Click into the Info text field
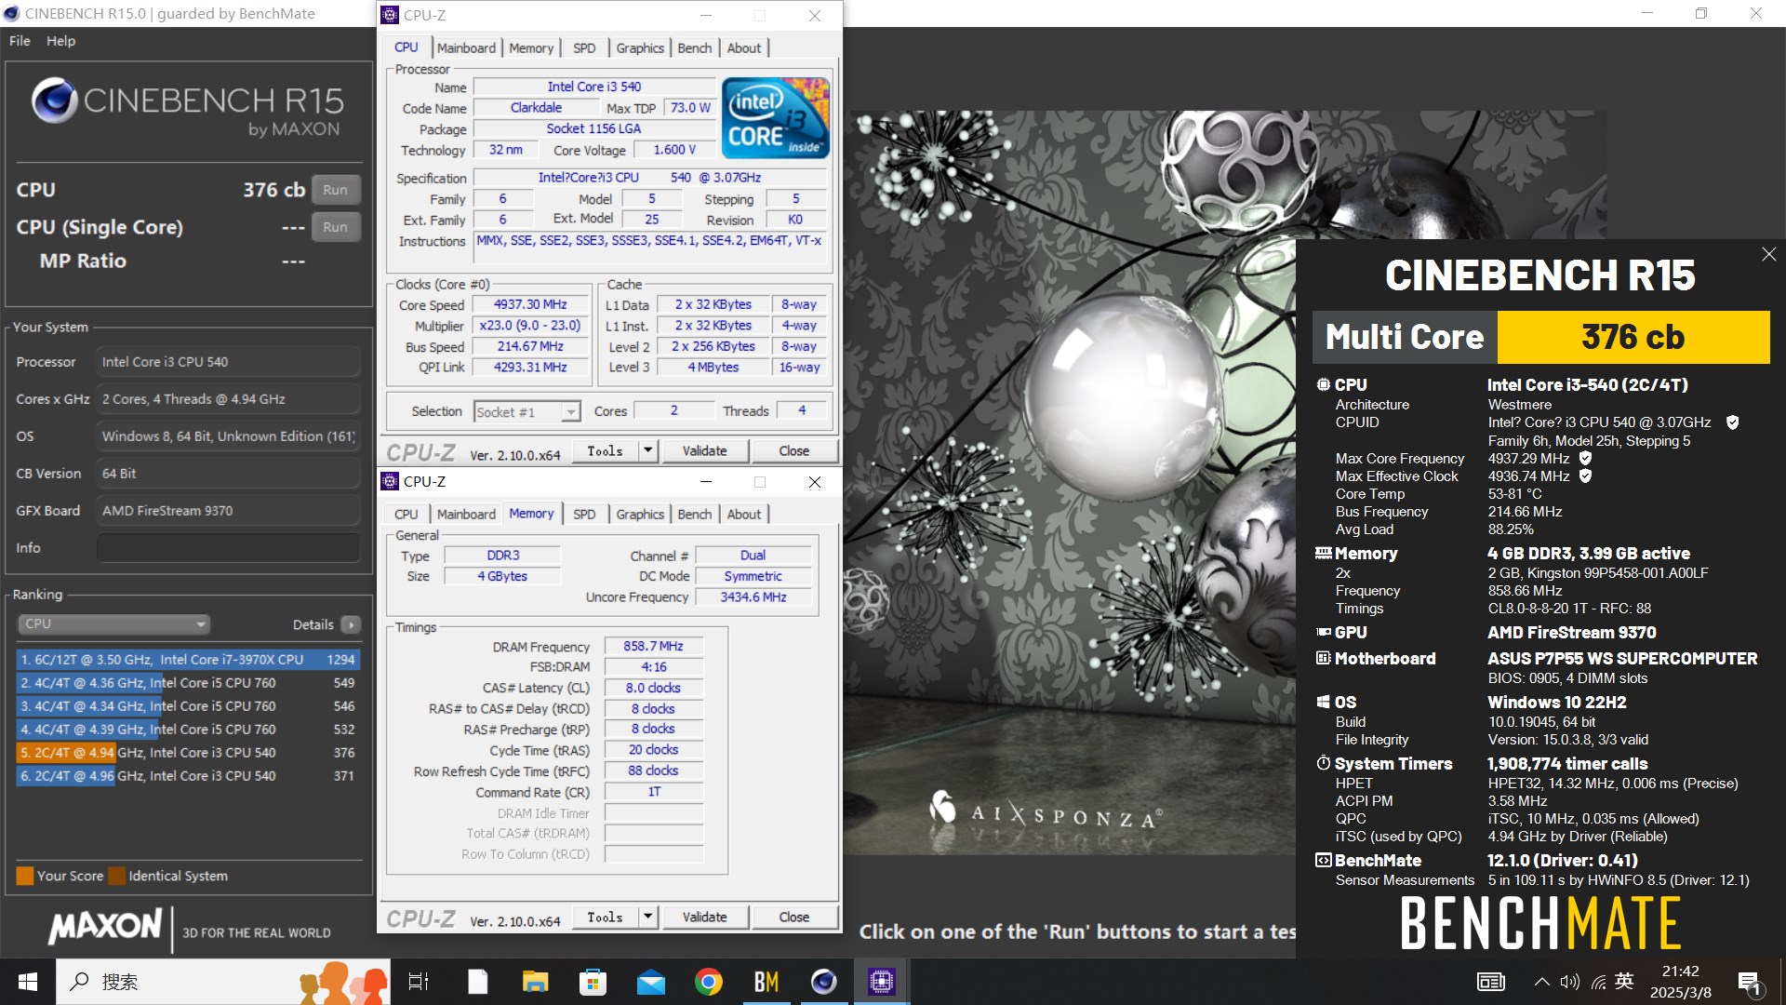1786x1005 pixels. [x=229, y=548]
